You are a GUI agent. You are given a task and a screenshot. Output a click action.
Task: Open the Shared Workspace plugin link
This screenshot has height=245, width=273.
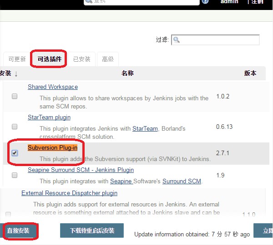pyautogui.click(x=53, y=87)
